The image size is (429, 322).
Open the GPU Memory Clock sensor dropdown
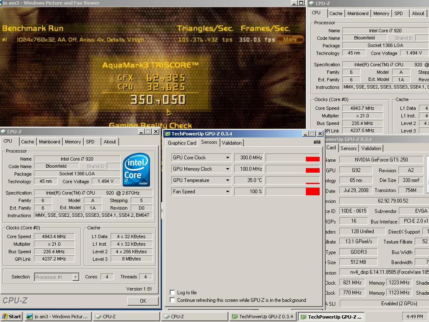pyautogui.click(x=227, y=169)
